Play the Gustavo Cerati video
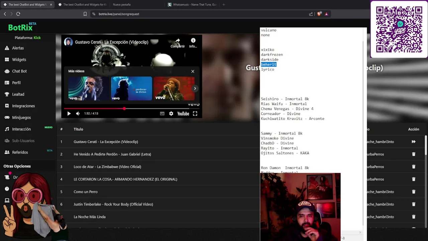Viewport: 428px width, 241px height. coord(69,113)
